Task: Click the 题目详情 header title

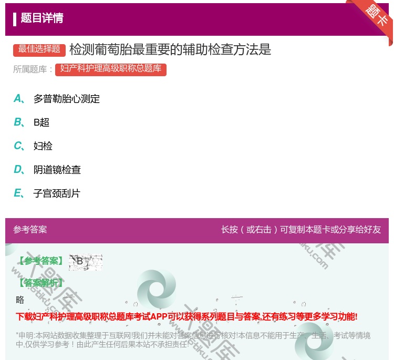Action: 42,18
